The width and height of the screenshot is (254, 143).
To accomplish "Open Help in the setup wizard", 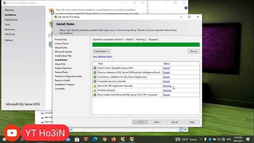I will 192,122.
